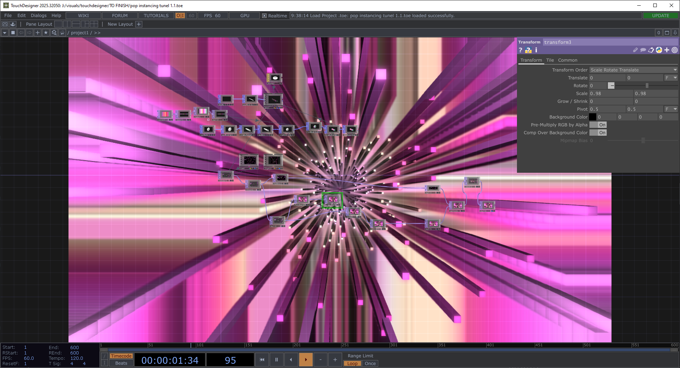Viewport: 680px width, 368px height.
Task: Open bookmarks star icon
Action: pos(46,33)
